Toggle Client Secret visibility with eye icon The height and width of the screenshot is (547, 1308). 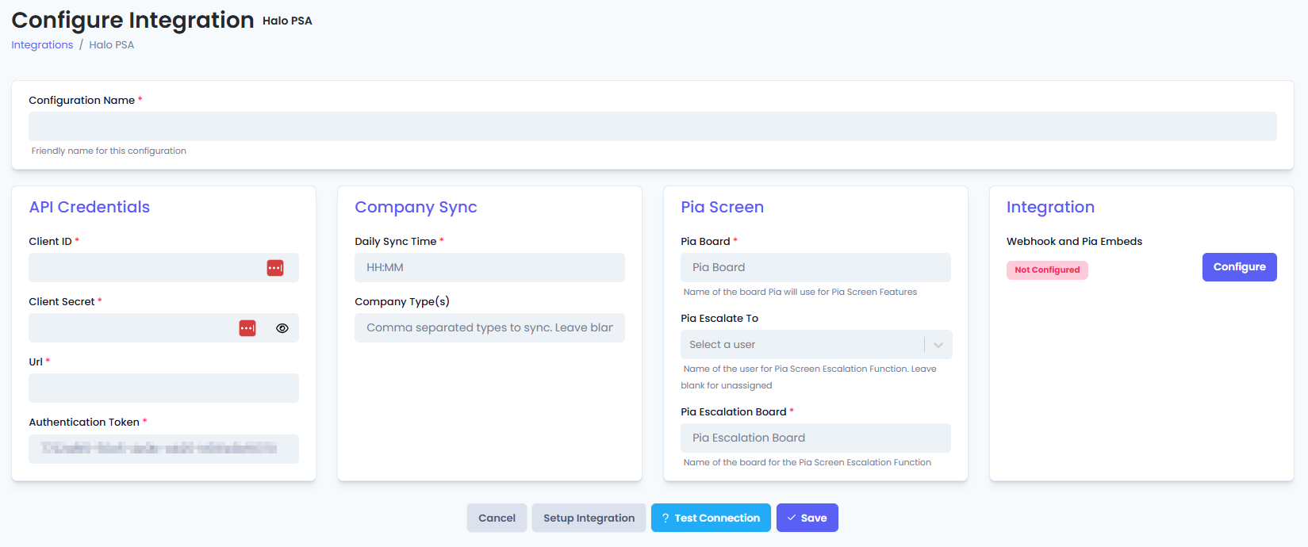click(282, 328)
